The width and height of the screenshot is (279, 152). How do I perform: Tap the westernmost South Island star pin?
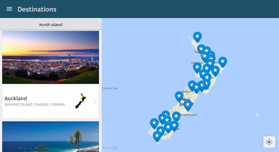[154, 124]
